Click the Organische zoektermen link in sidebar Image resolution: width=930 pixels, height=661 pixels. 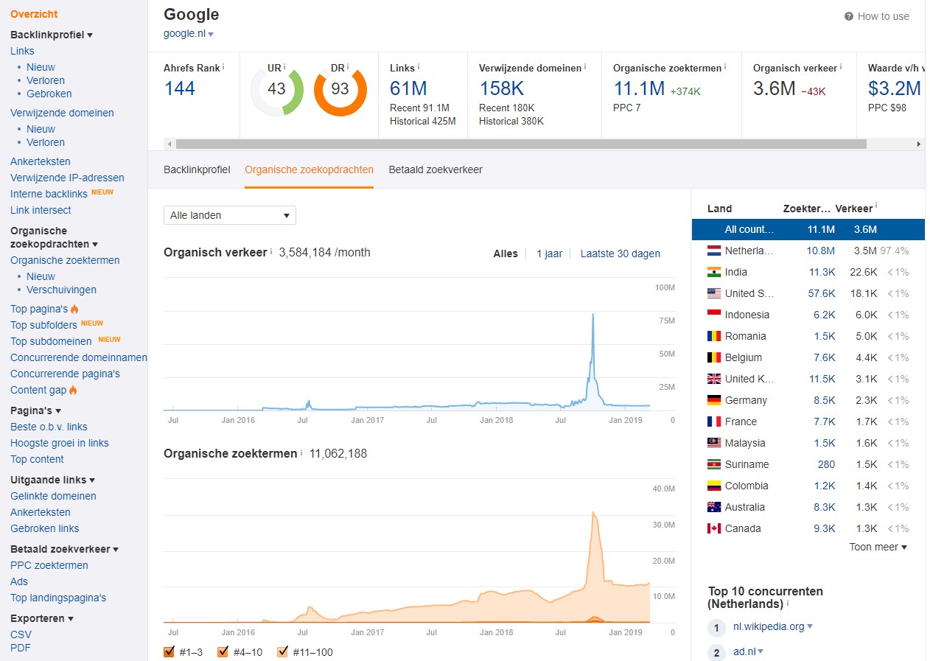pyautogui.click(x=65, y=260)
